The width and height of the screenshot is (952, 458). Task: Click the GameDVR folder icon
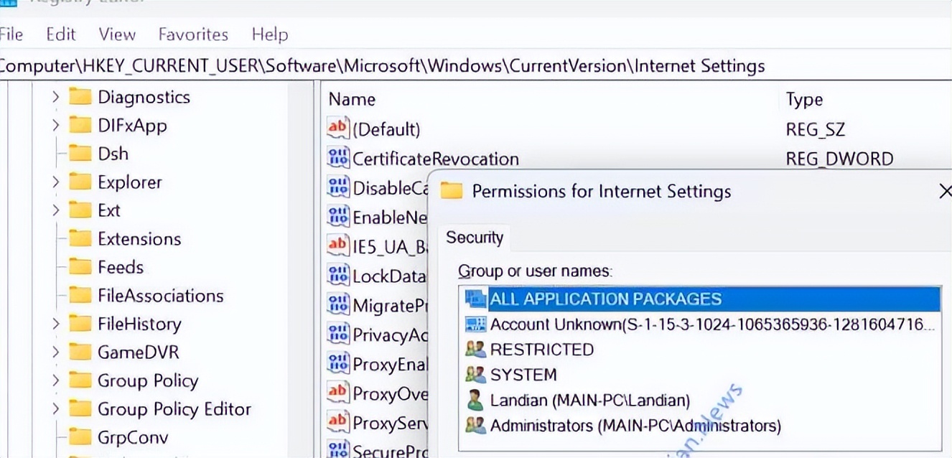[x=80, y=352]
